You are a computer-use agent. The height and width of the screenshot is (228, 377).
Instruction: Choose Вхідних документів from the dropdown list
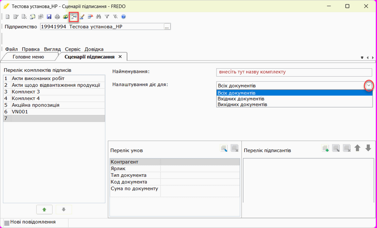294,99
